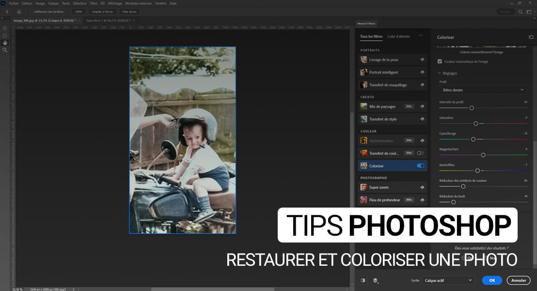
Task: Download the Super zoom filter
Action: (422, 188)
